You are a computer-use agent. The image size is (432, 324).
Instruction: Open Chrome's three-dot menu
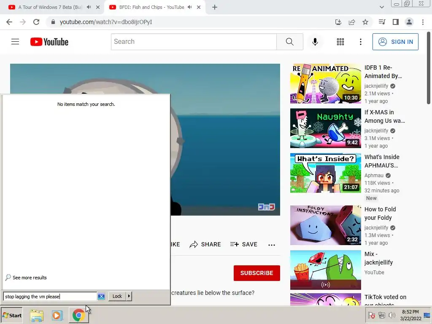[x=423, y=22]
